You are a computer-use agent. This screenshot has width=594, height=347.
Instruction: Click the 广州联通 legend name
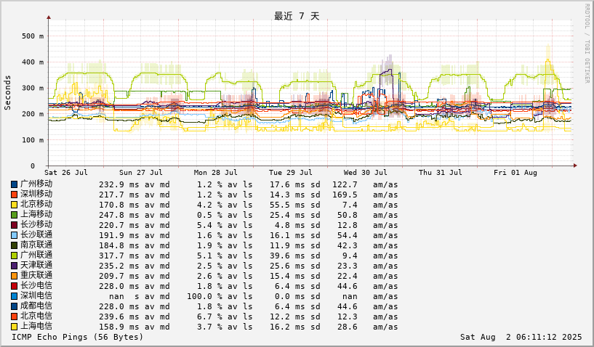point(36,256)
